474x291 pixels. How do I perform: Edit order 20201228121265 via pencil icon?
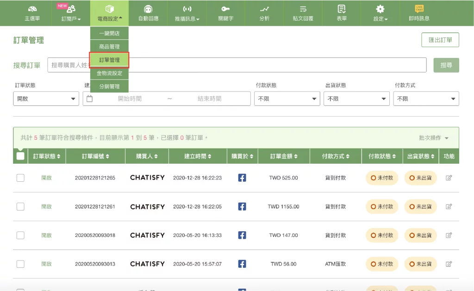click(449, 178)
